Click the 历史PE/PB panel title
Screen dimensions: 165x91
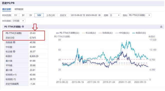pyautogui.click(x=8, y=3)
